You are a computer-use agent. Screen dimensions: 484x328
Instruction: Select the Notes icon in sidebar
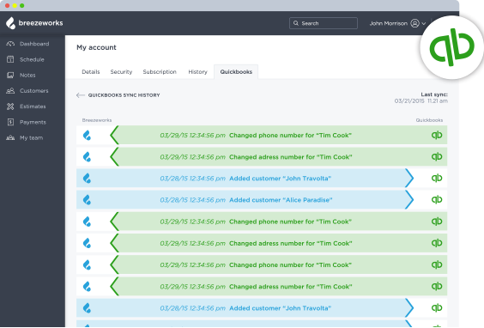pyautogui.click(x=10, y=75)
